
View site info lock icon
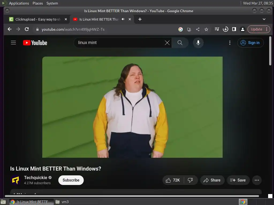tap(37, 29)
